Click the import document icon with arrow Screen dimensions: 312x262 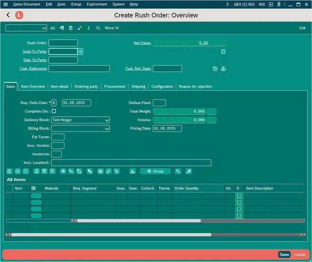61,28
